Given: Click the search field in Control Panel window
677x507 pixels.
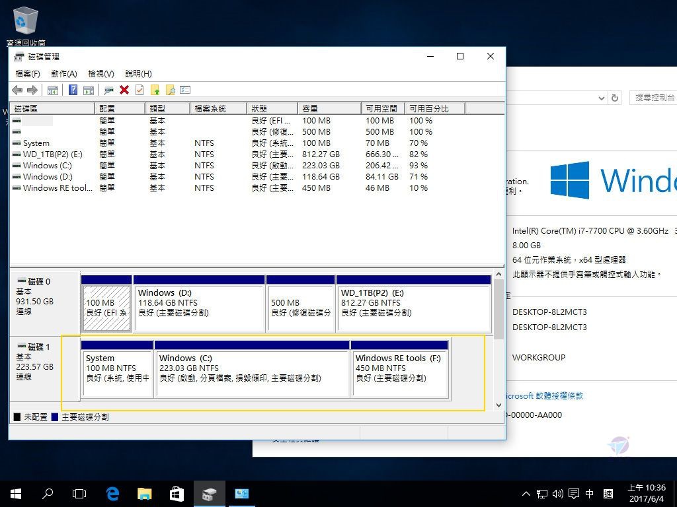Looking at the screenshot, I should pos(653,98).
